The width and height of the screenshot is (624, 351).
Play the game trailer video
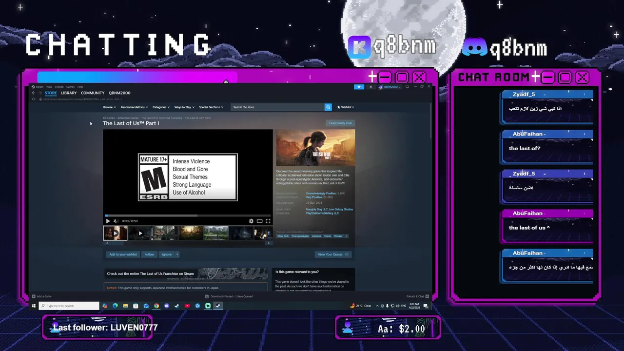[x=108, y=221]
